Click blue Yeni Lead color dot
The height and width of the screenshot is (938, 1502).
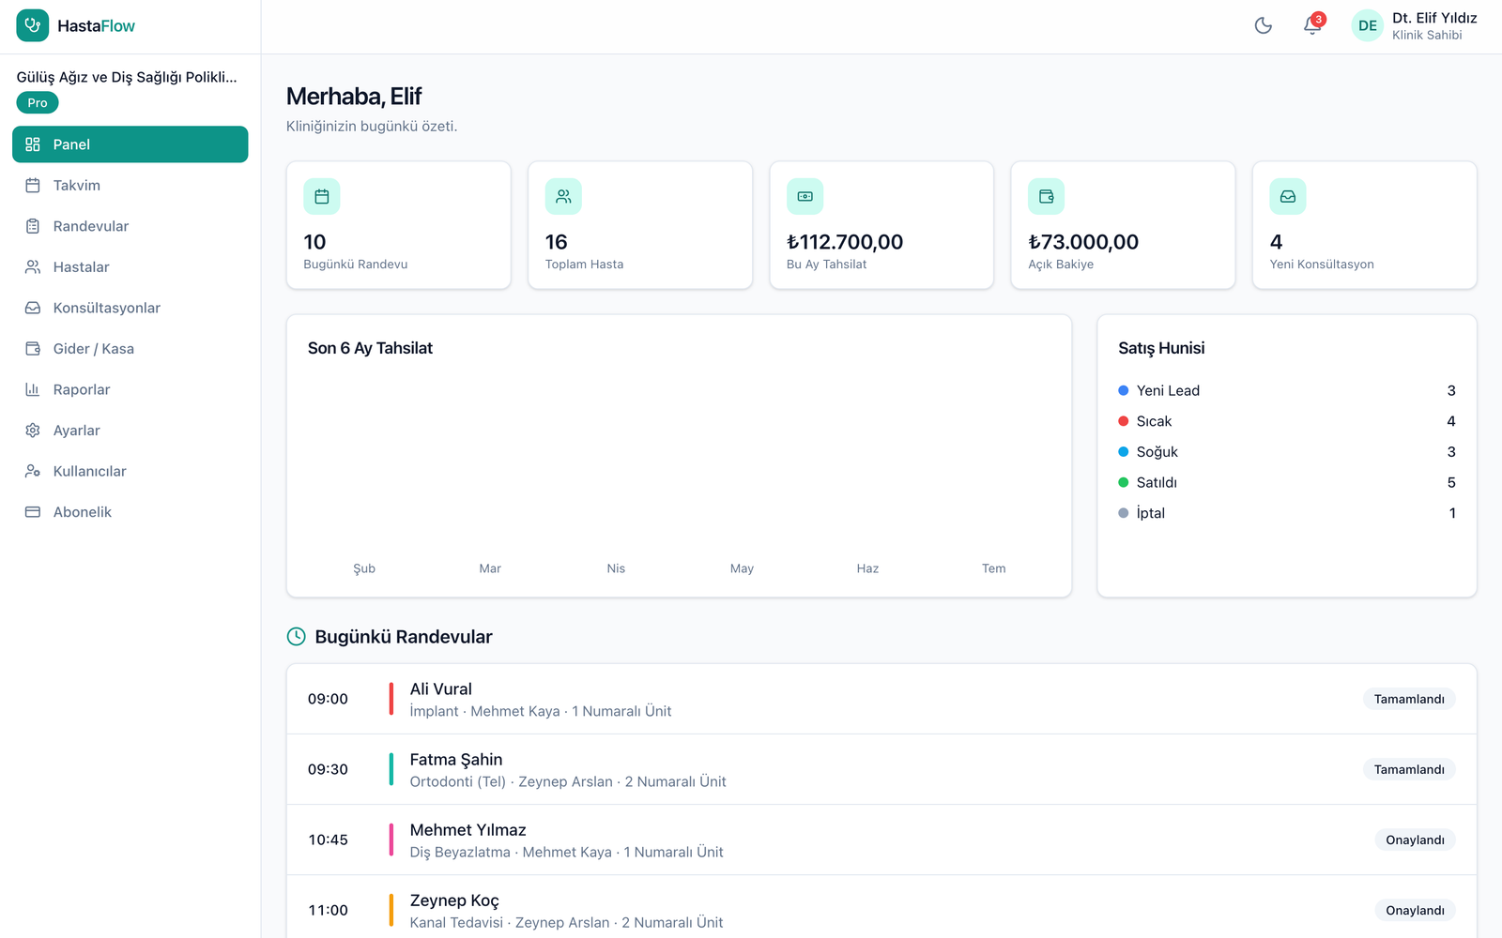pos(1124,390)
